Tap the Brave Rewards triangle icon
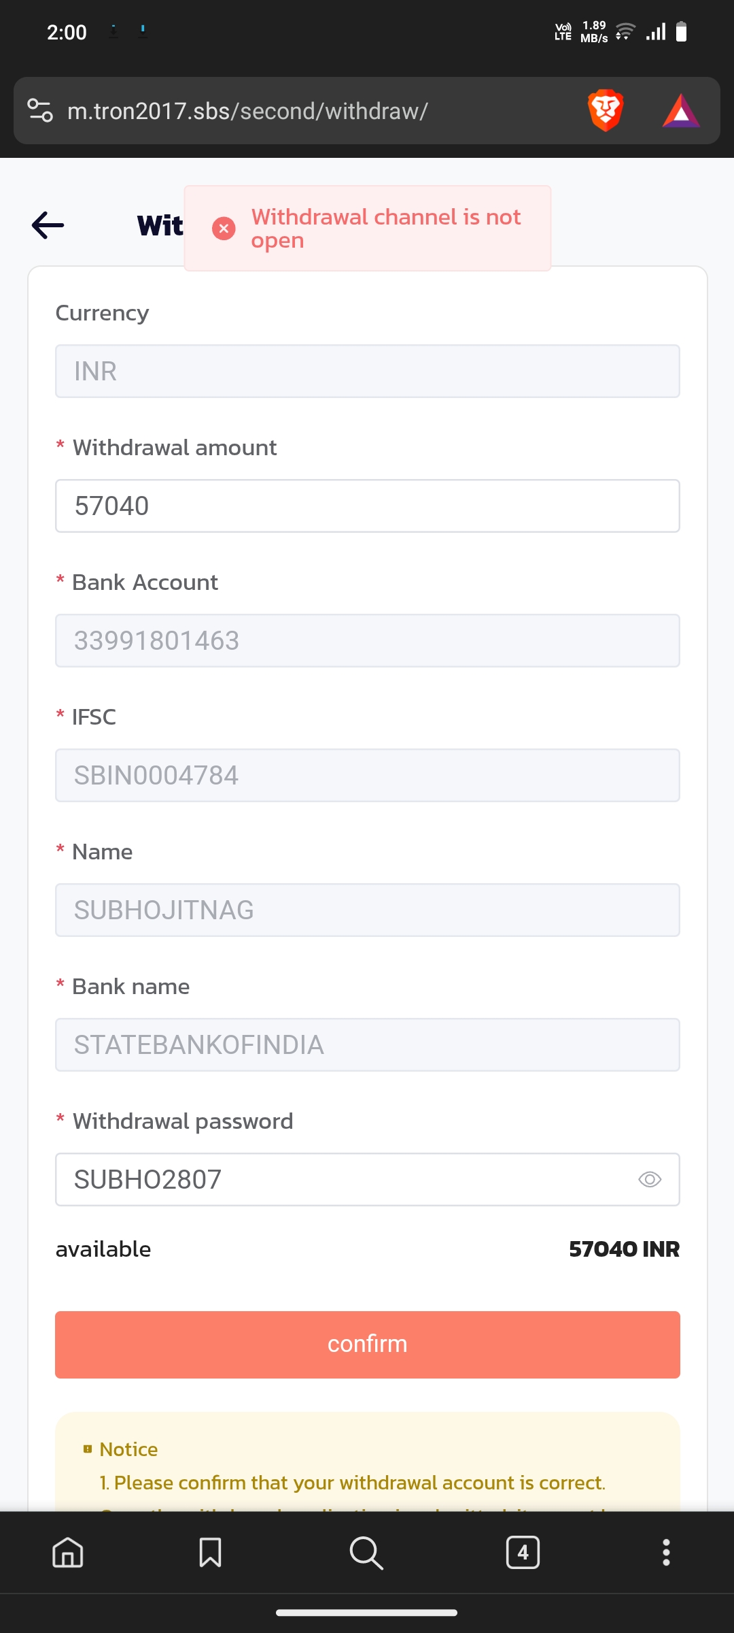Screen dimensions: 734x1633 coord(681,111)
